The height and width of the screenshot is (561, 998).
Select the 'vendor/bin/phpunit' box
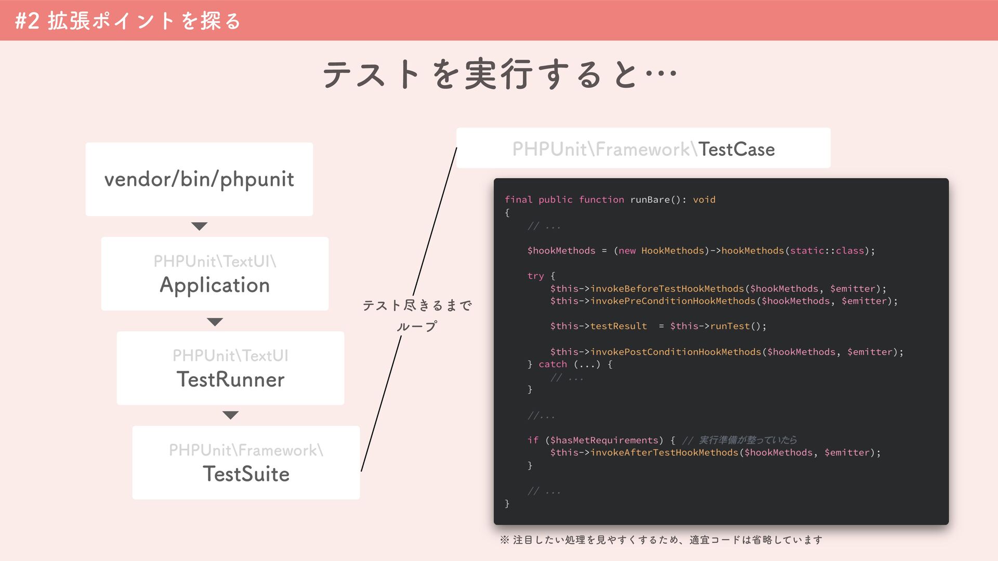point(199,179)
